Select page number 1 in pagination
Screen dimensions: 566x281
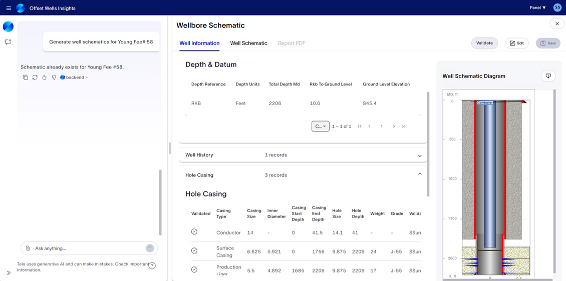[x=381, y=126]
